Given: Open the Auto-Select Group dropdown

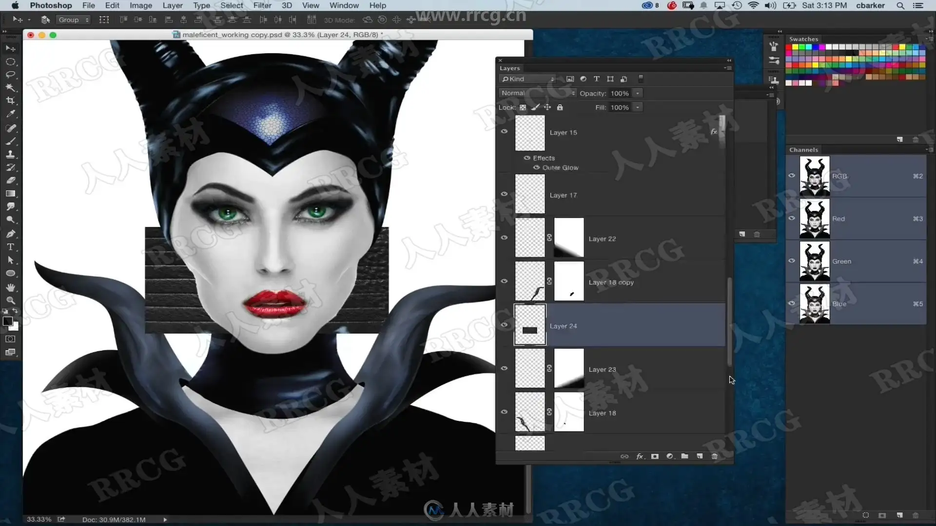Looking at the screenshot, I should [x=74, y=19].
